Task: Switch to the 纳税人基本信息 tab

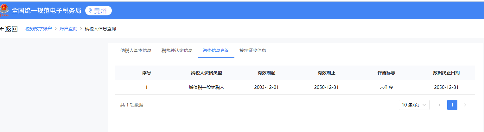Action: (136, 50)
